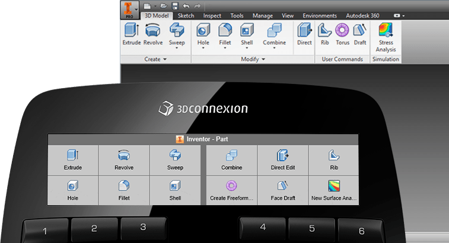Switch to the Sketch tab
The width and height of the screenshot is (449, 243).
(186, 16)
